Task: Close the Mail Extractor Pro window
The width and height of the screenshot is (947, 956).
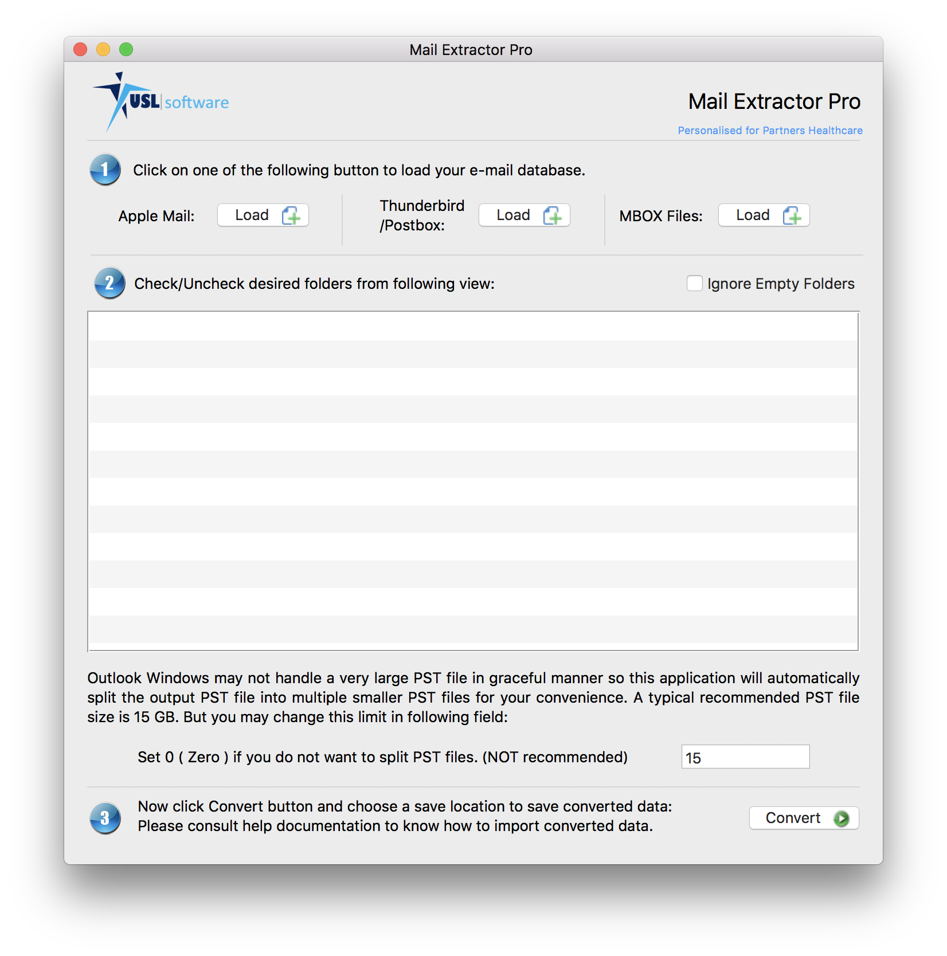Action: click(80, 50)
